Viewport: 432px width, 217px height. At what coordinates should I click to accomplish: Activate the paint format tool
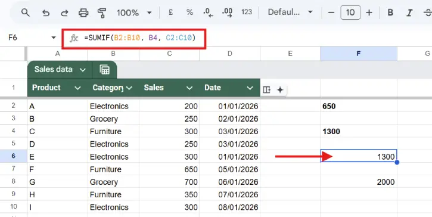pyautogui.click(x=102, y=13)
